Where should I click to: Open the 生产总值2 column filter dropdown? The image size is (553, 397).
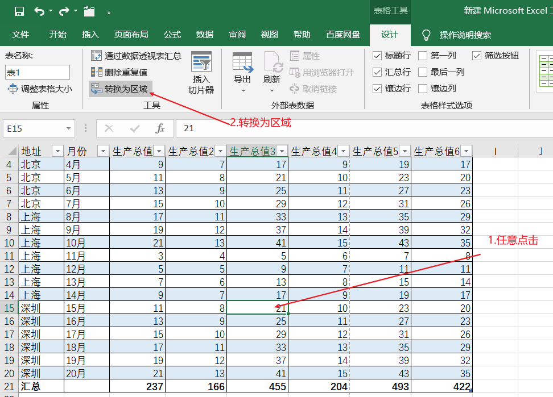(220, 151)
